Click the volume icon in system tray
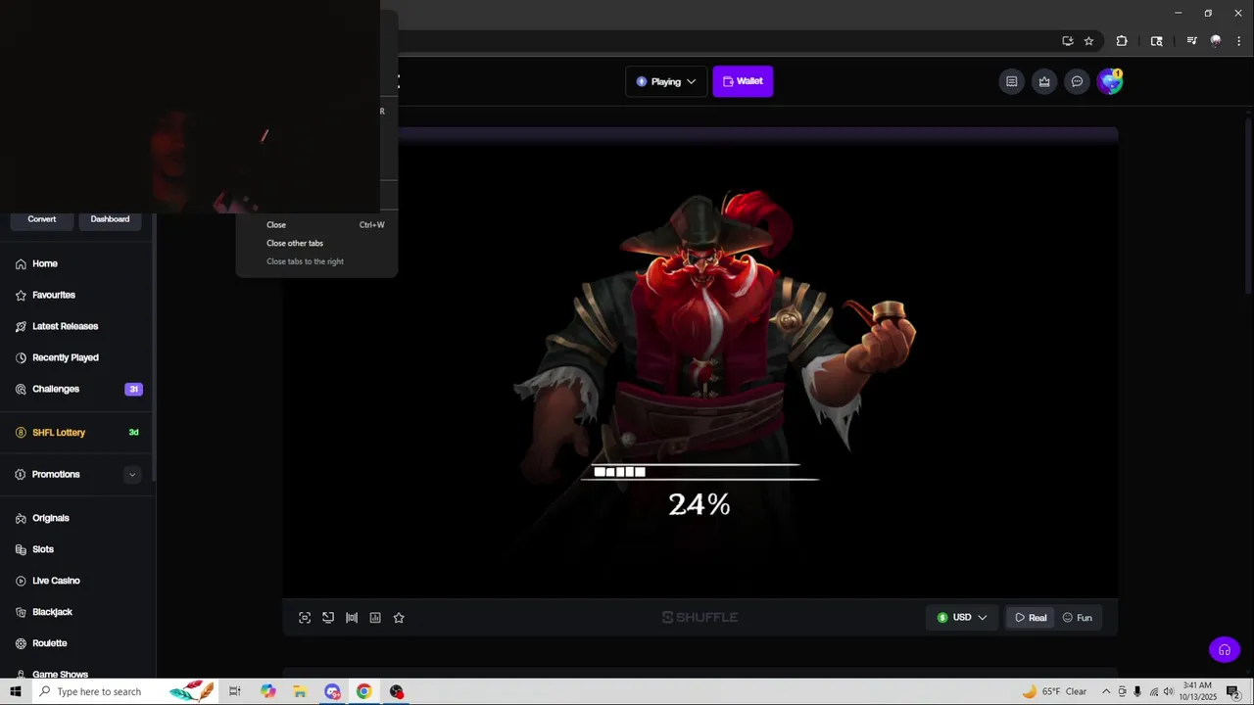Image resolution: width=1254 pixels, height=705 pixels. pos(1169,691)
